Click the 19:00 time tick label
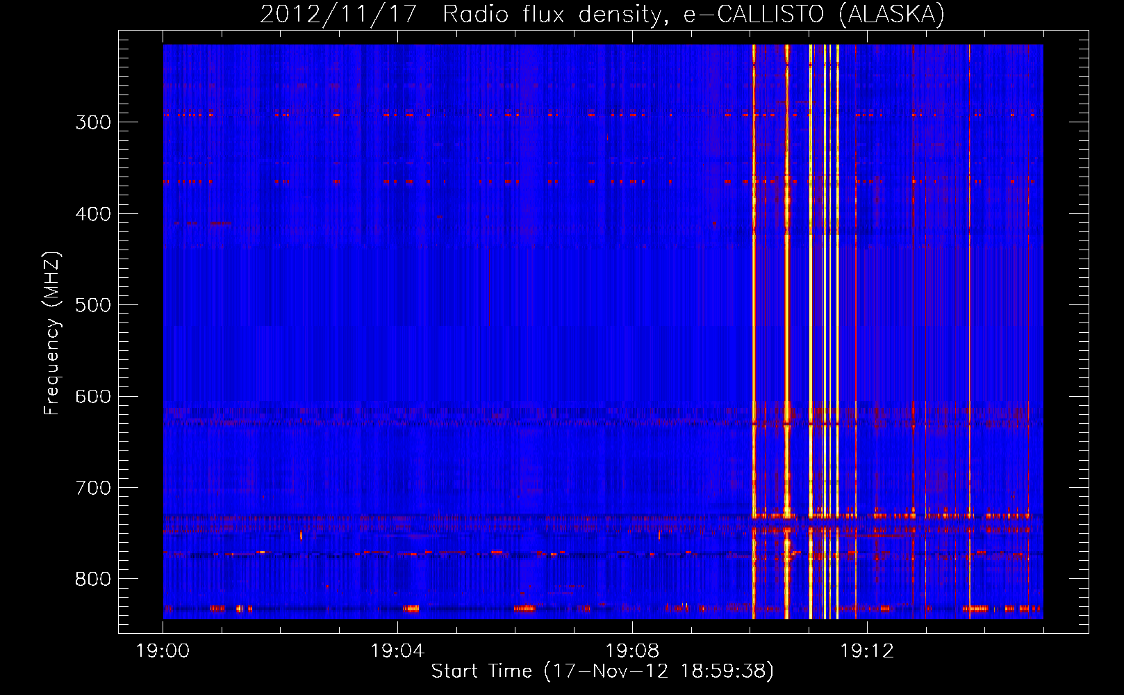Screen dimensions: 1124x695 click(x=163, y=651)
